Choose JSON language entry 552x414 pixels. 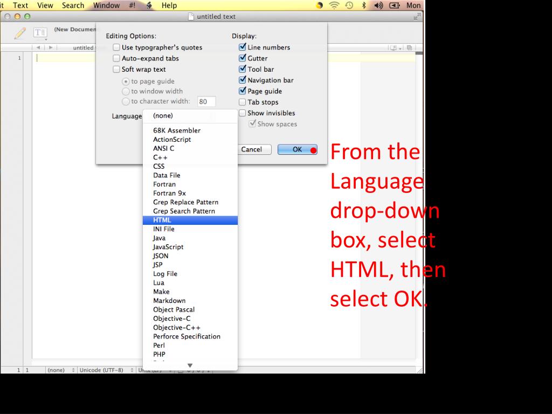(190, 256)
